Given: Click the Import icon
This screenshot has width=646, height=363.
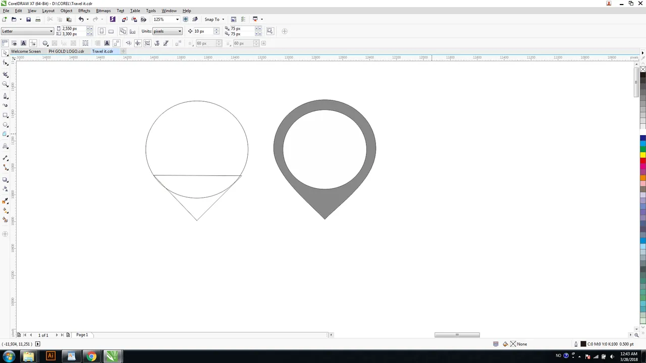Looking at the screenshot, I should point(125,19).
